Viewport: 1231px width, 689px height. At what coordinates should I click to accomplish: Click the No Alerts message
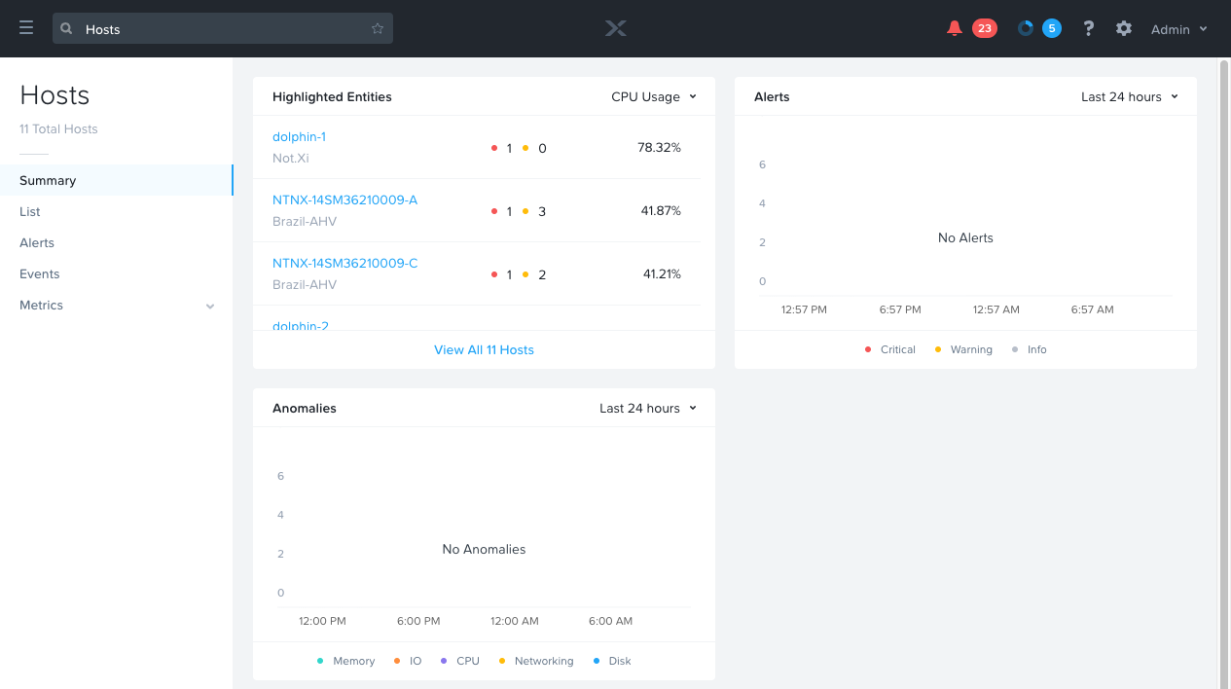coord(965,237)
